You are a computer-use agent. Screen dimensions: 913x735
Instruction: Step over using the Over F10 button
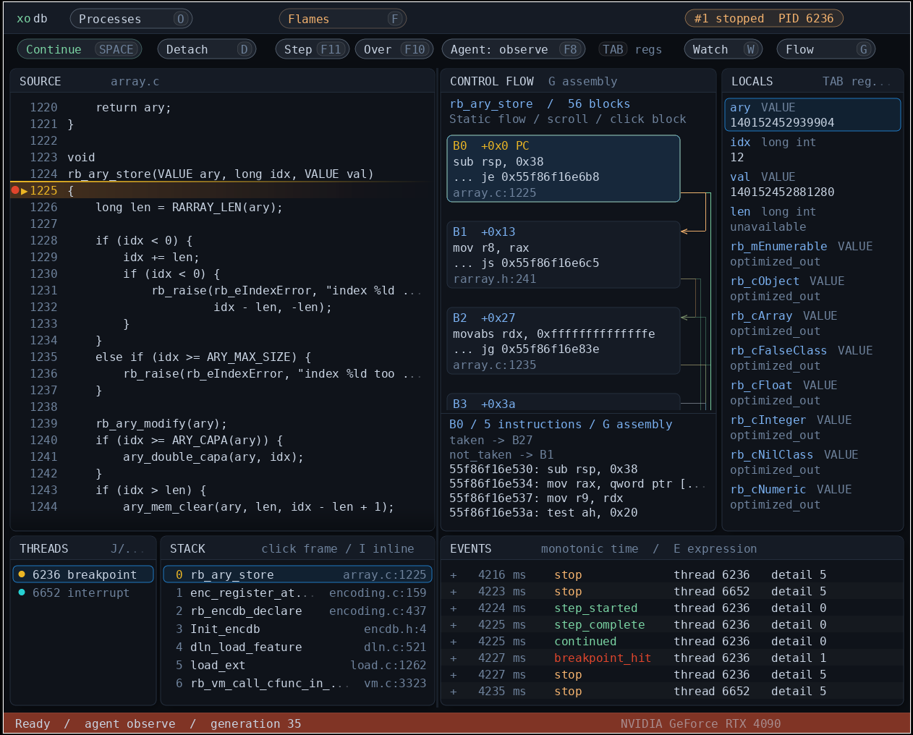pos(394,49)
